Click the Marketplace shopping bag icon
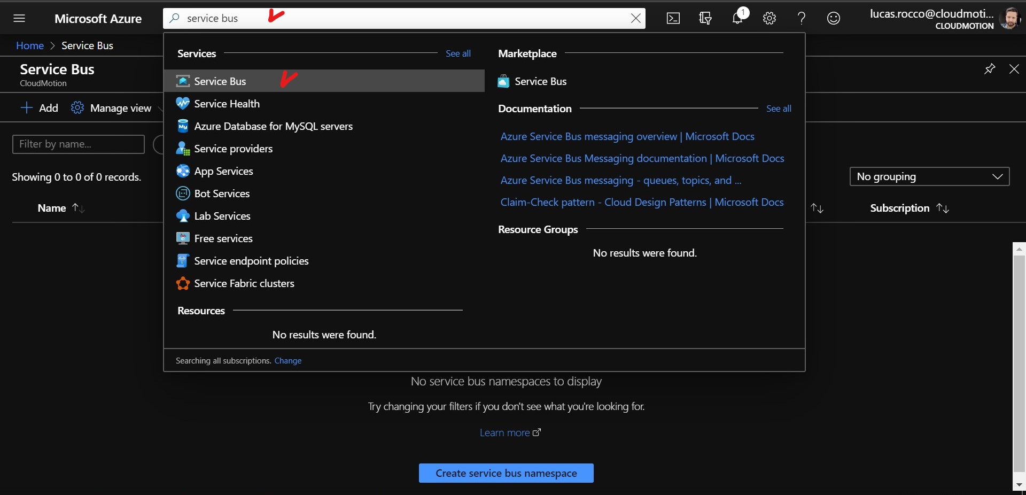This screenshot has width=1026, height=495. coord(503,81)
